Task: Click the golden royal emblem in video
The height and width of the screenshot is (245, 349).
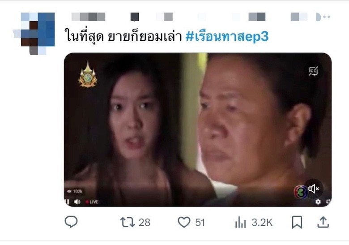Action: coord(88,74)
